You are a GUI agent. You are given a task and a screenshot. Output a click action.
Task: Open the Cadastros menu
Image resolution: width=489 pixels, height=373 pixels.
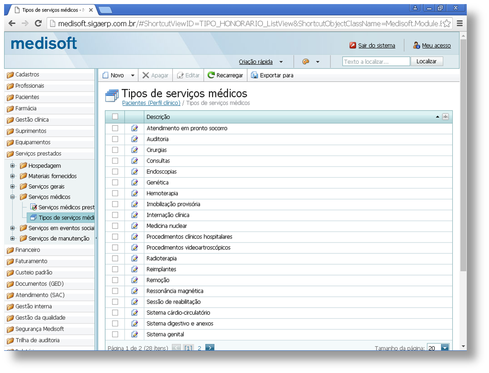(x=50, y=74)
